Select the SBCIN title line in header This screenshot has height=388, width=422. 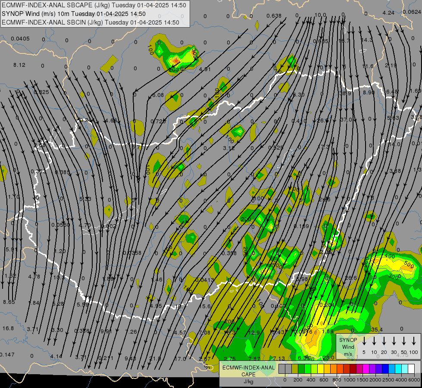(91, 22)
